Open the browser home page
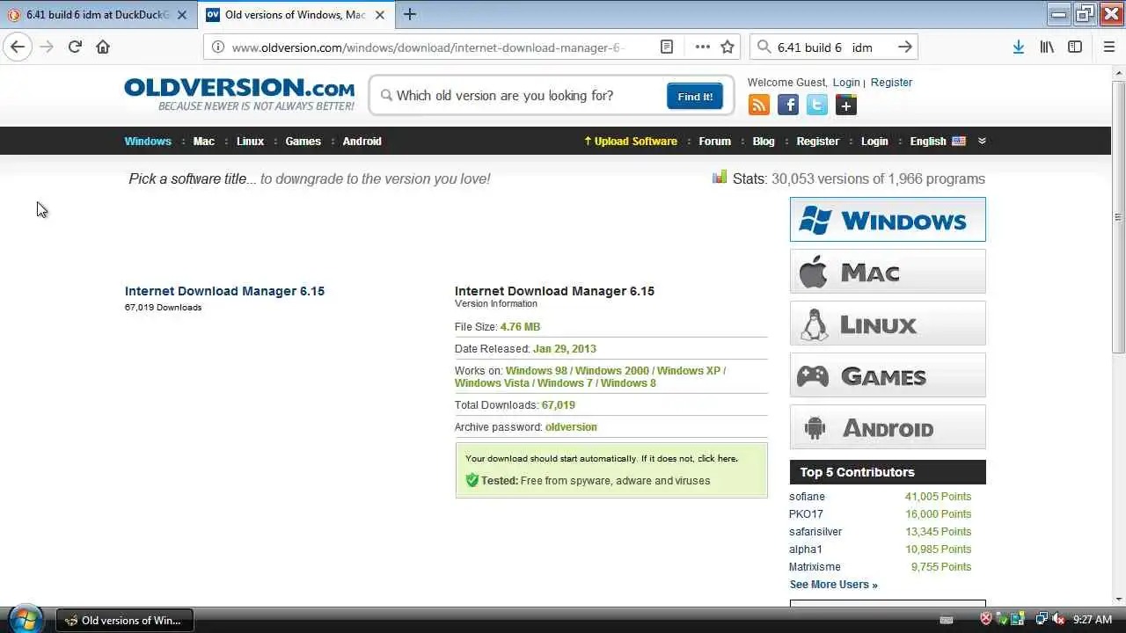 pyautogui.click(x=103, y=47)
